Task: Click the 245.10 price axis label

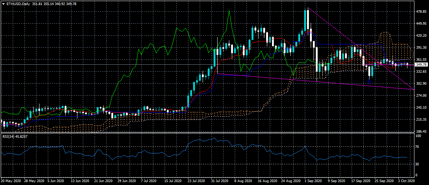Action: pyautogui.click(x=421, y=108)
